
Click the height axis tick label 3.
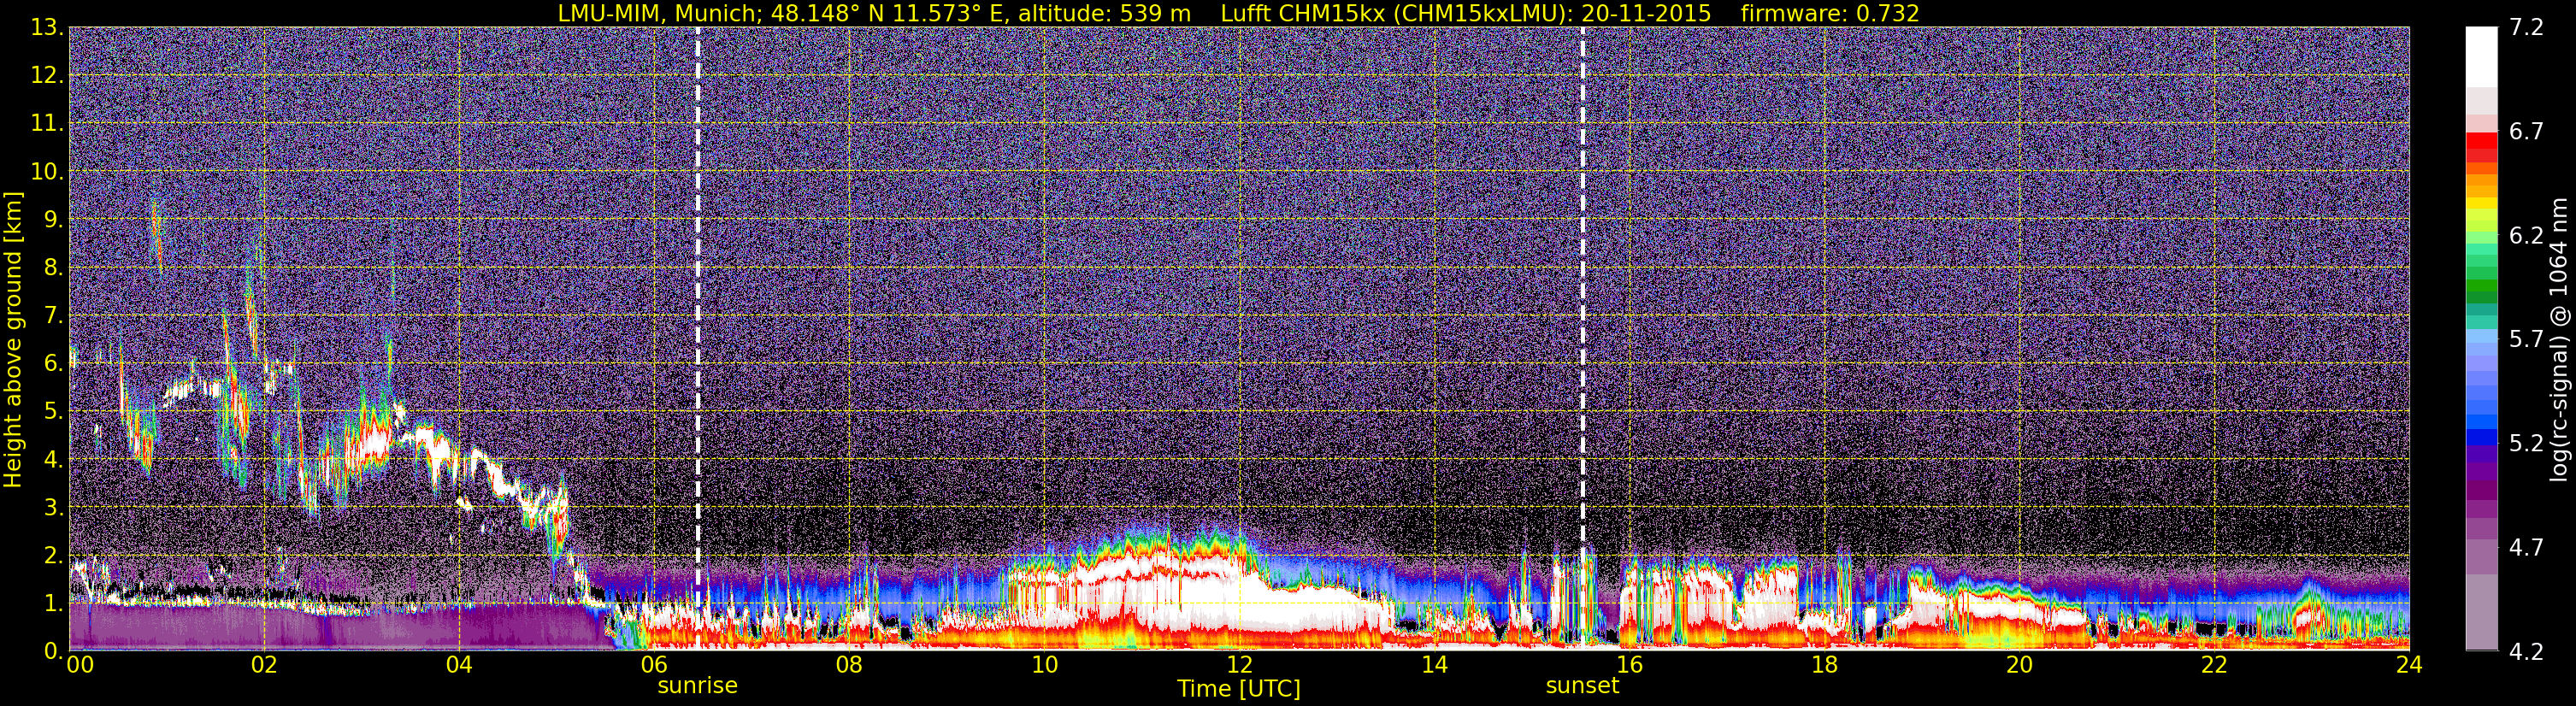(x=53, y=507)
